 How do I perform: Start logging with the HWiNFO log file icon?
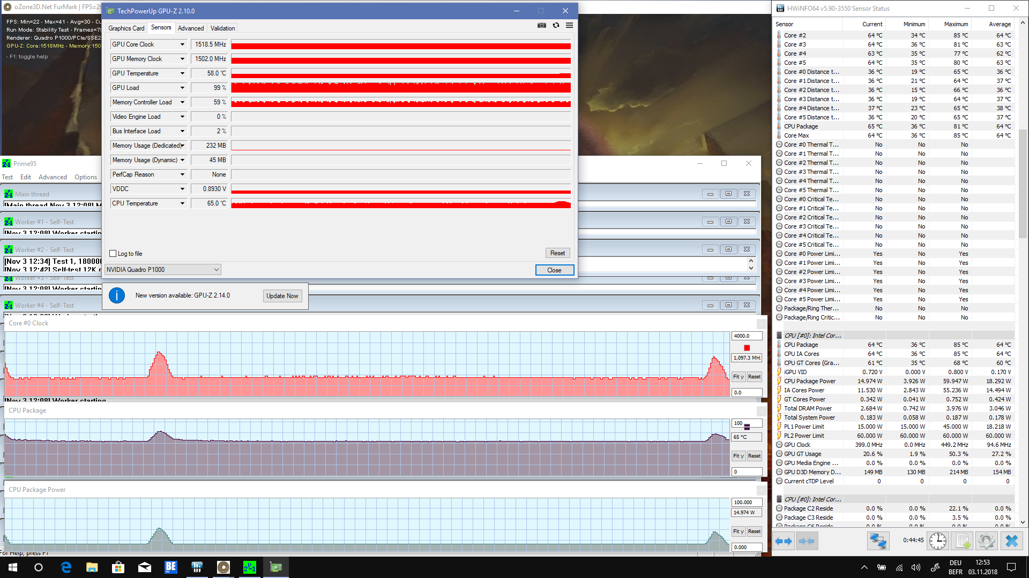click(x=963, y=541)
